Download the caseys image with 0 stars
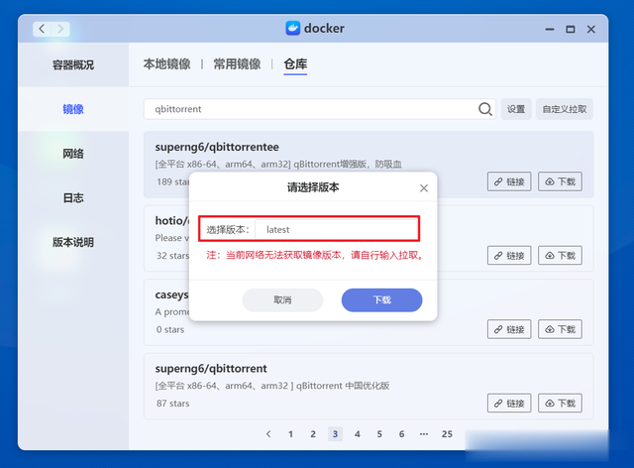 click(x=560, y=329)
